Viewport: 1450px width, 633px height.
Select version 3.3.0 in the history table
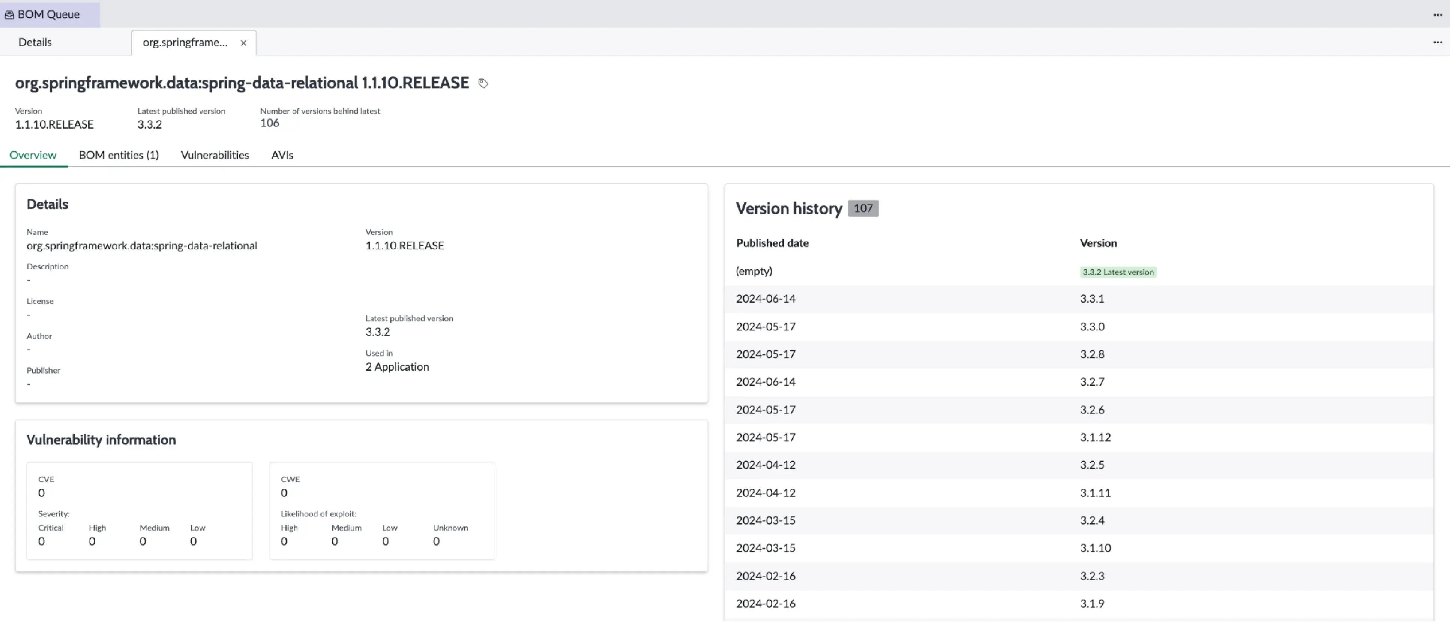tap(1092, 326)
